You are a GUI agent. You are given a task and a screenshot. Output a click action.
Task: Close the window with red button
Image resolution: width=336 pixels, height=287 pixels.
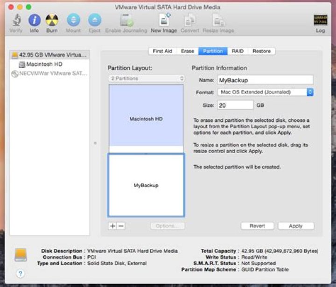coord(11,7)
